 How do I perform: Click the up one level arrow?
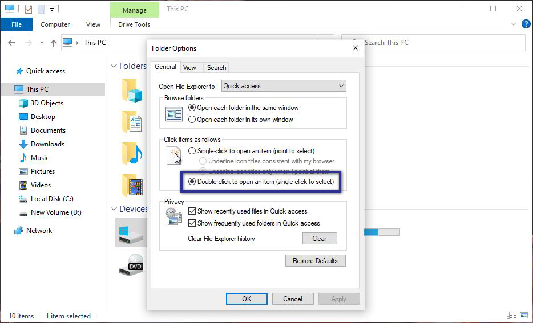[x=54, y=43]
